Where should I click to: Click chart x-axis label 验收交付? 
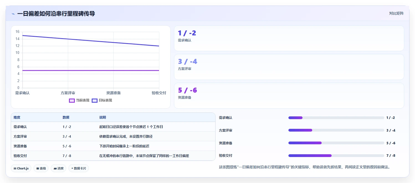tap(159, 93)
